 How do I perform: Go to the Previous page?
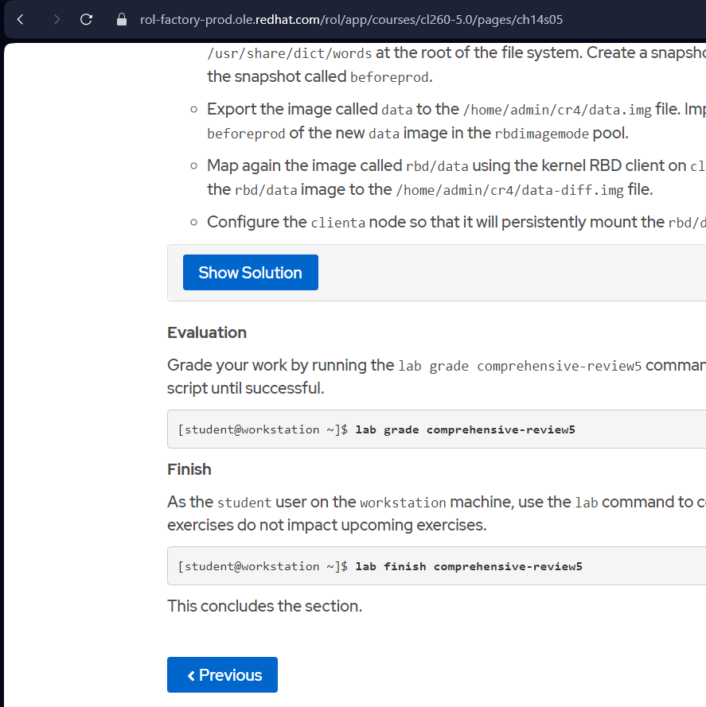pos(222,675)
